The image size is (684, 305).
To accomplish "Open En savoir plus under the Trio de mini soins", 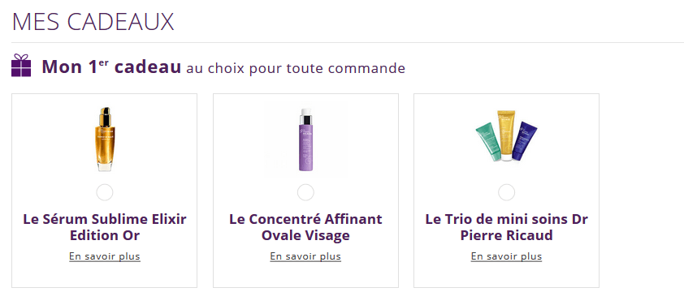I will [x=506, y=256].
